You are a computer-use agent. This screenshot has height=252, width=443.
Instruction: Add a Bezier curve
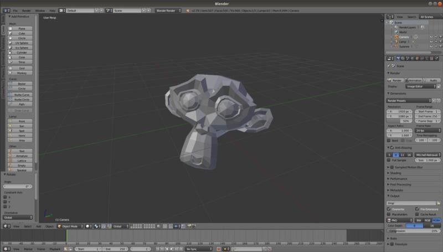[22, 84]
